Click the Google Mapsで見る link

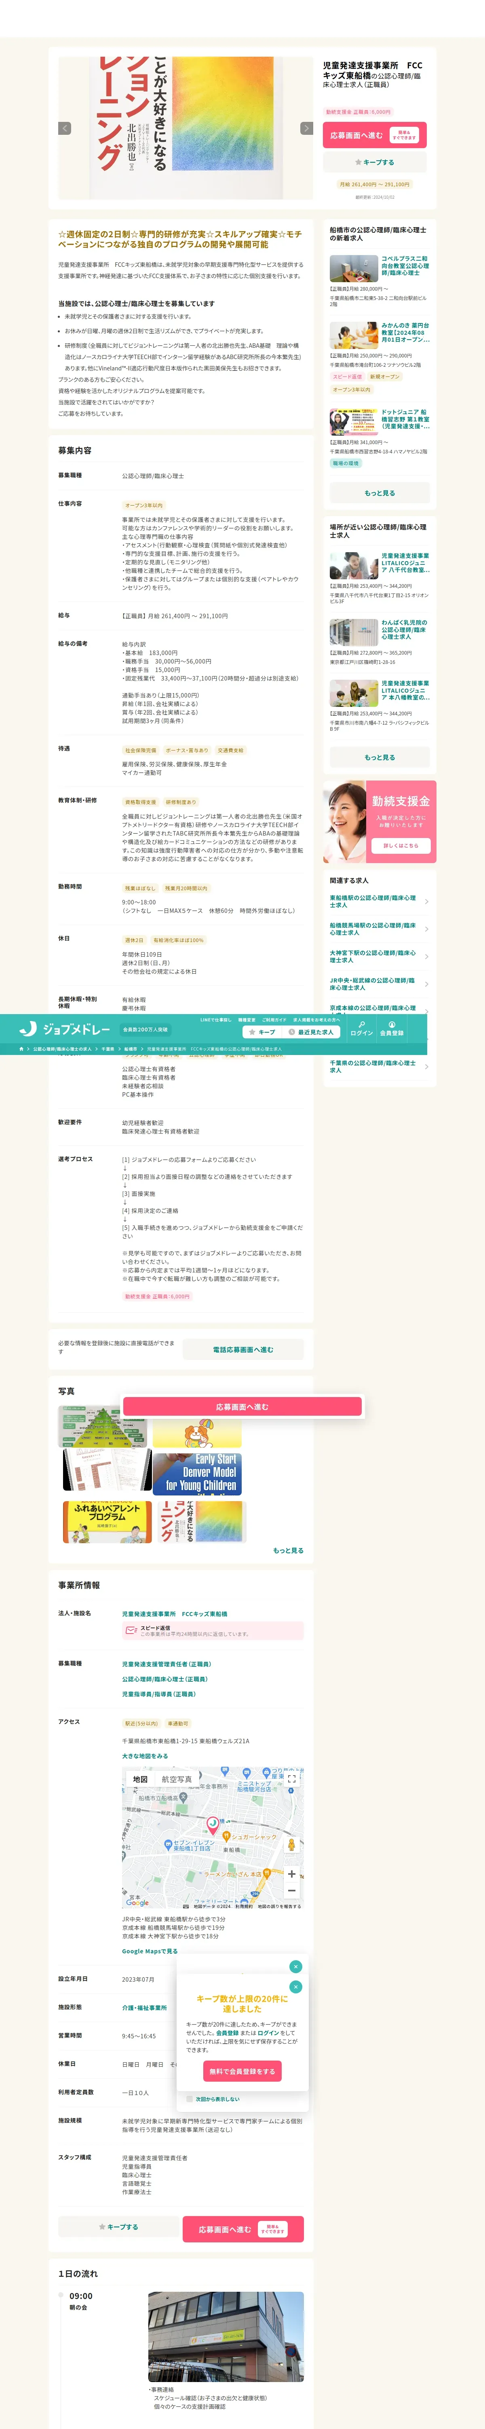150,1951
